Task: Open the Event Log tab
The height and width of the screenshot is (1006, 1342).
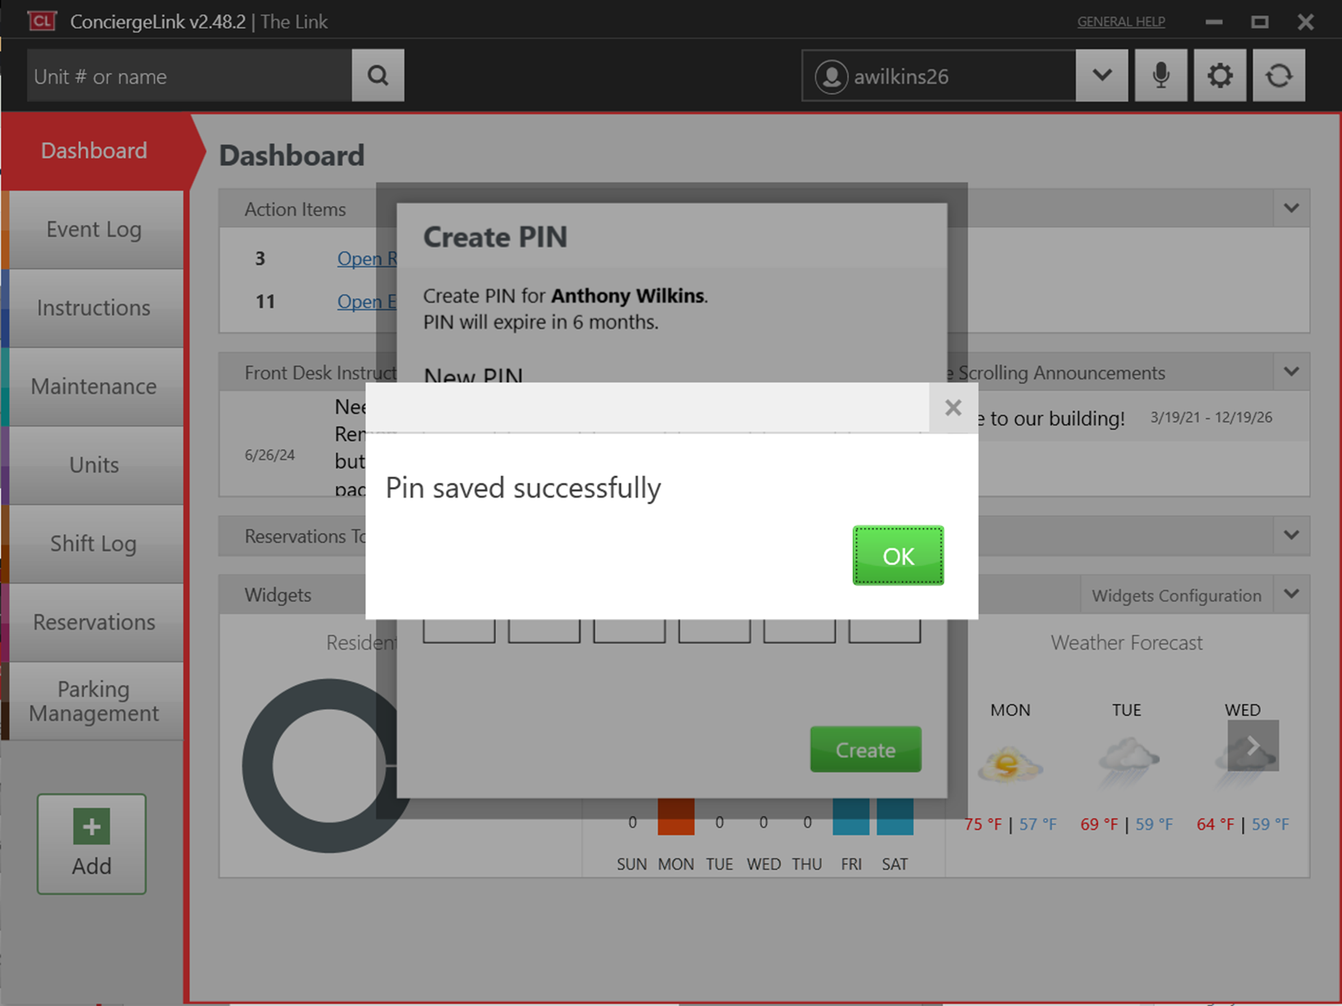Action: pos(94,229)
